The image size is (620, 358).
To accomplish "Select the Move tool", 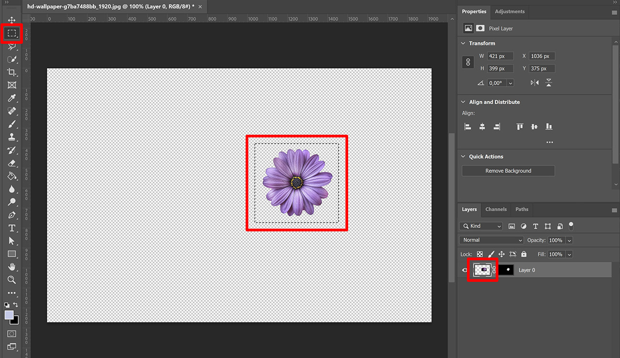I will point(12,20).
